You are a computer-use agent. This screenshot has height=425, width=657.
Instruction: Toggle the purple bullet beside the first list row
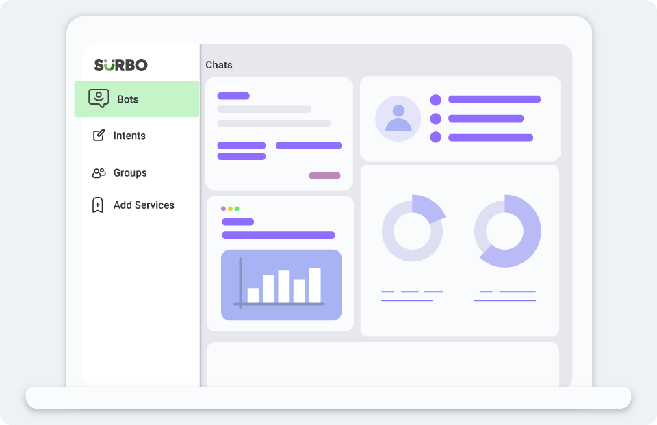tap(436, 99)
